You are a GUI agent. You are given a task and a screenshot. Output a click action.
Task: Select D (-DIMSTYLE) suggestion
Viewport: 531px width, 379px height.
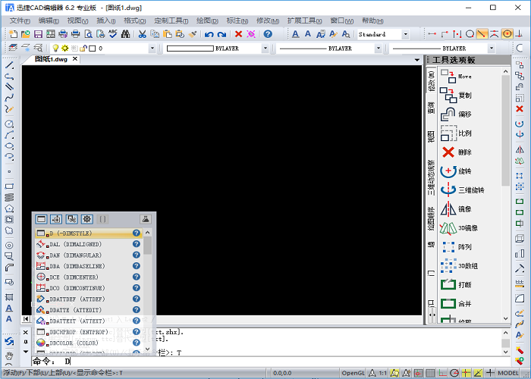click(89, 233)
